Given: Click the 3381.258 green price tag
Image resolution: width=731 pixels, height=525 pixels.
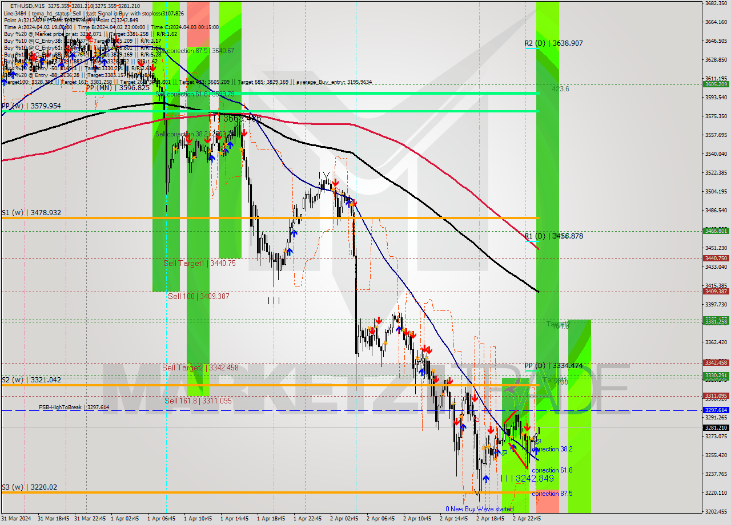Looking at the screenshot, I should tap(716, 322).
